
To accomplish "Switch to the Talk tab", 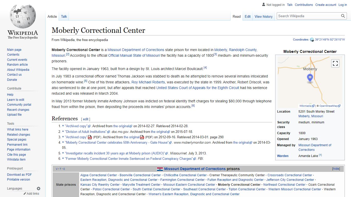I will (x=64, y=16).
